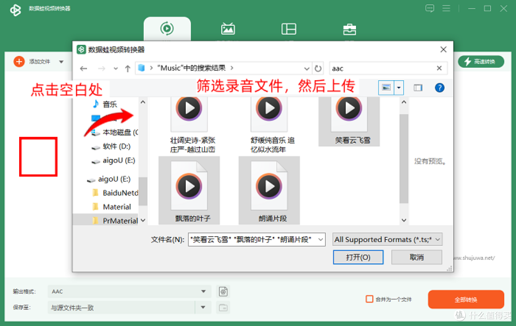Screen dimensions: 516x326
Task: Click the file list scroll up arrow
Action: [404, 102]
